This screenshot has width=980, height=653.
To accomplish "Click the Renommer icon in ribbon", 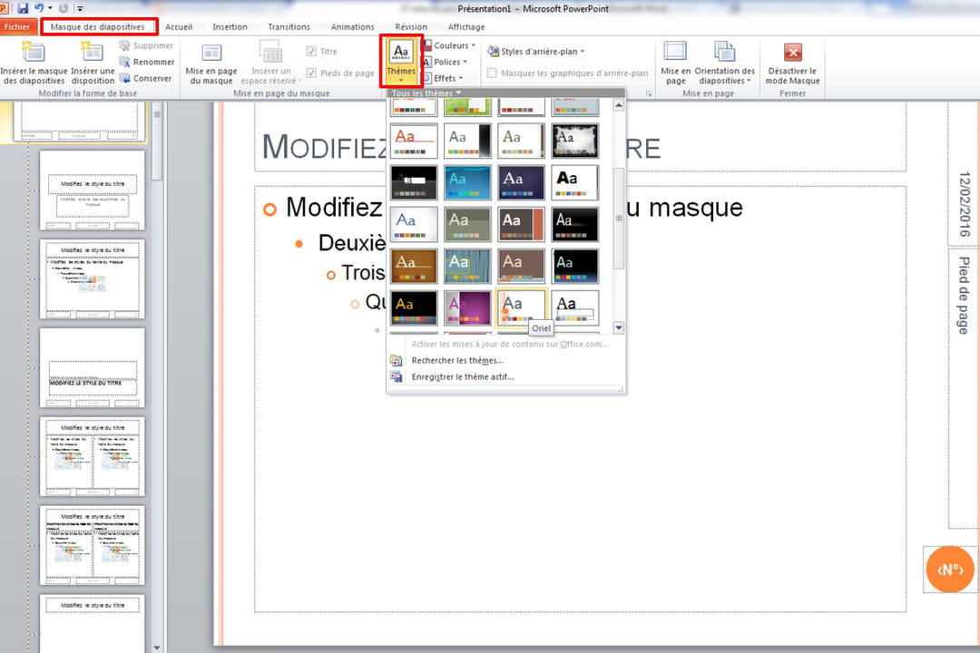I will [125, 62].
